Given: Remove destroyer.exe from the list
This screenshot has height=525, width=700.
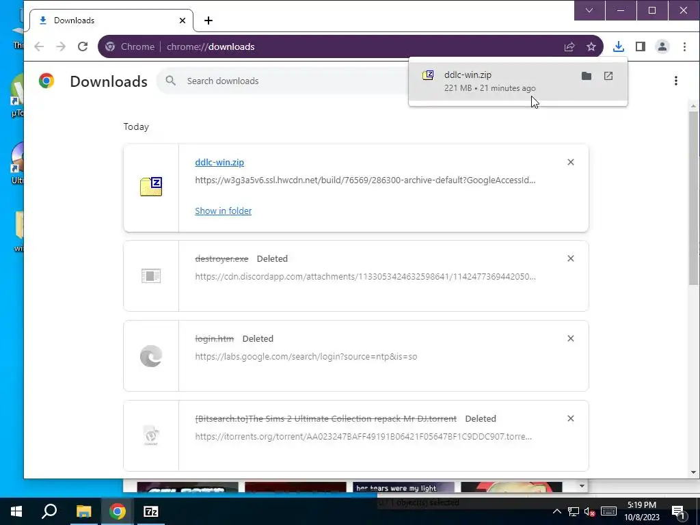Looking at the screenshot, I should (x=571, y=258).
